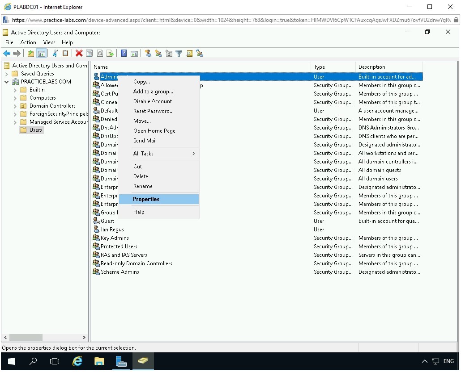Expand the ForeignSecurityPrincipals node arrow
The height and width of the screenshot is (372, 461).
[15, 114]
